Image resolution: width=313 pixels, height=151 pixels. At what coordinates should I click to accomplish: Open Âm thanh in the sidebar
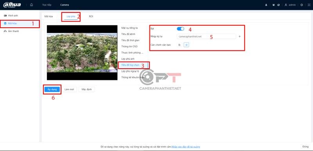[20, 31]
